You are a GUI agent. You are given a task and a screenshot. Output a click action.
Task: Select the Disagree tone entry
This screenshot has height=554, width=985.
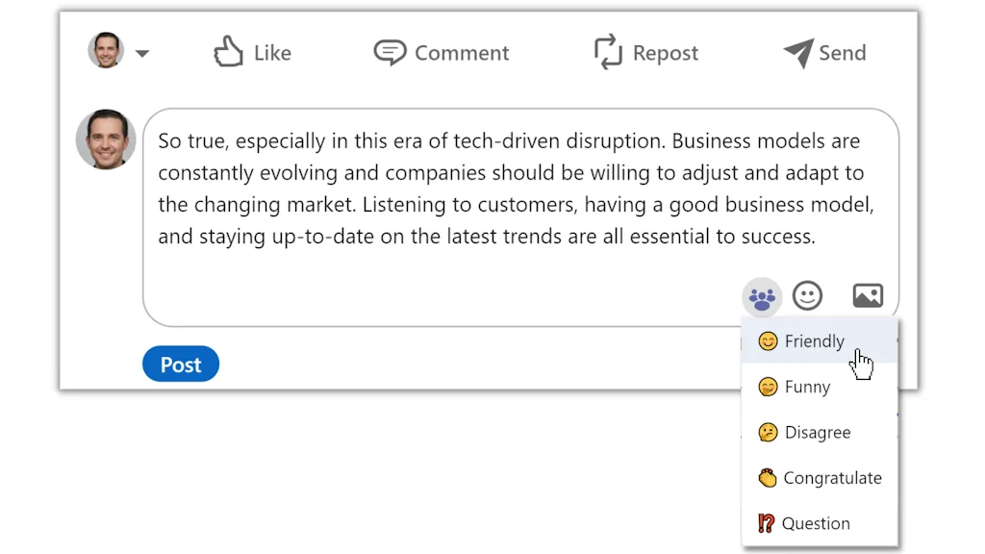click(816, 432)
